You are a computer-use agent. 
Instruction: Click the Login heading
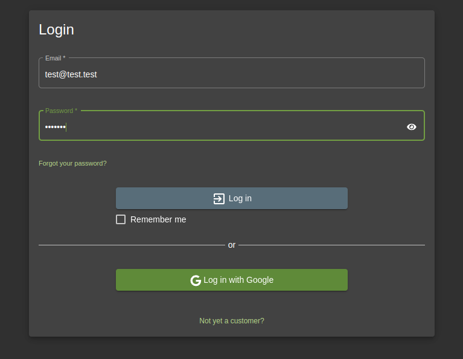(x=56, y=30)
